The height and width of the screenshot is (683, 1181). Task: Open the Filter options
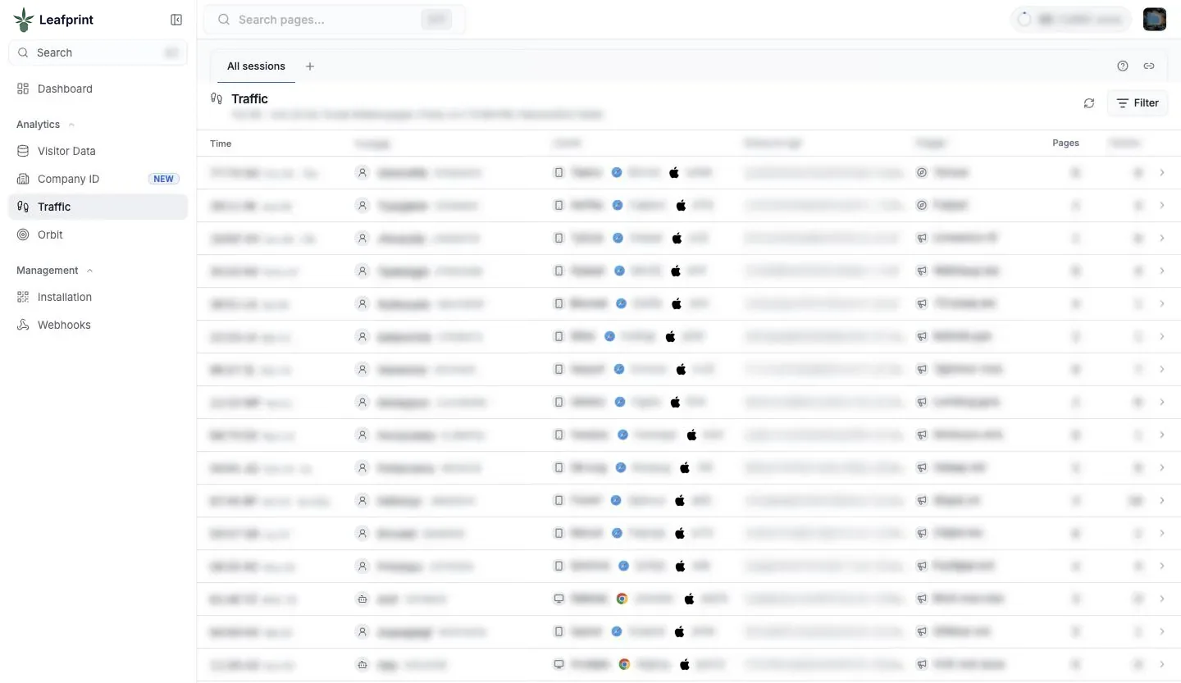(1138, 103)
